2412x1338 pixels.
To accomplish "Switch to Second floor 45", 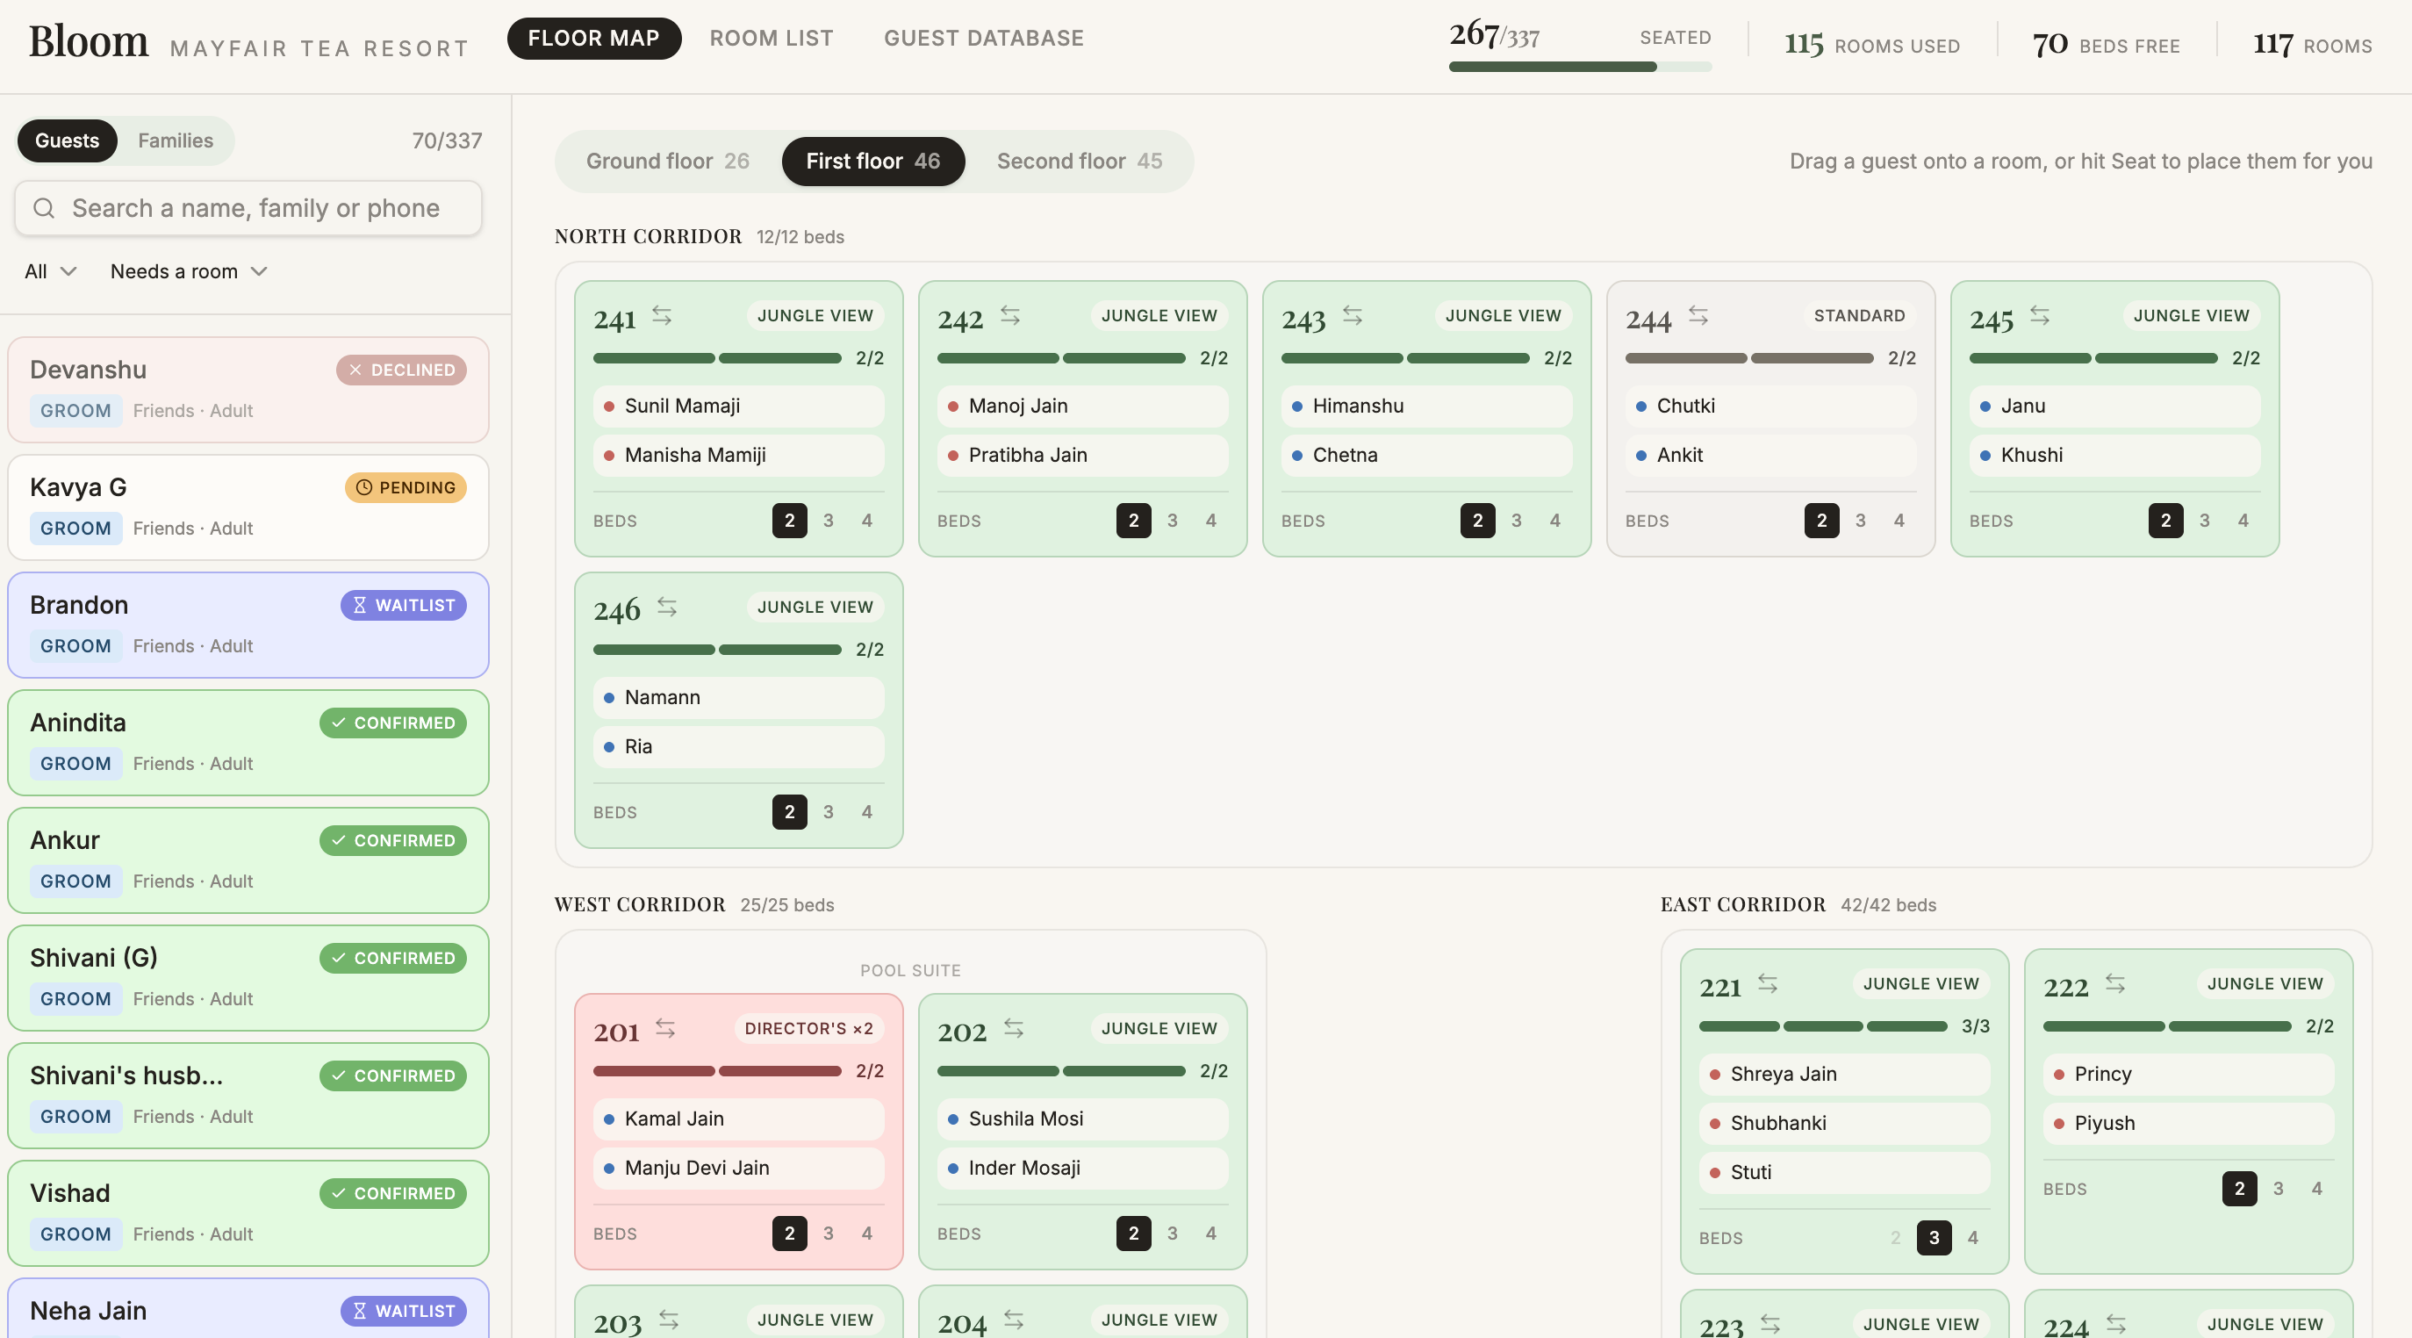I will coord(1079,161).
